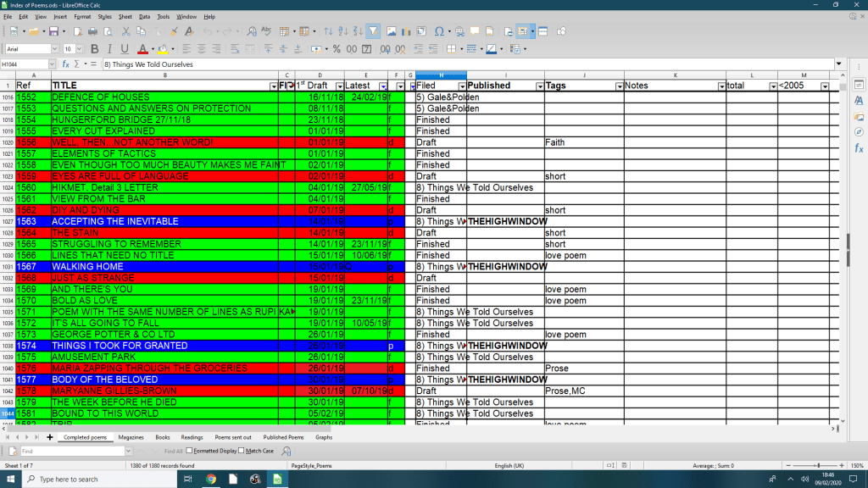Insert special character with Omega icon
This screenshot has height=488, width=868.
439,31
